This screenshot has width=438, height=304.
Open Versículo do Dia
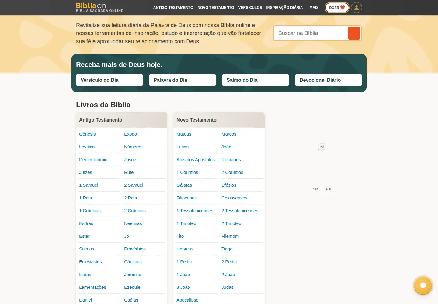(x=109, y=80)
